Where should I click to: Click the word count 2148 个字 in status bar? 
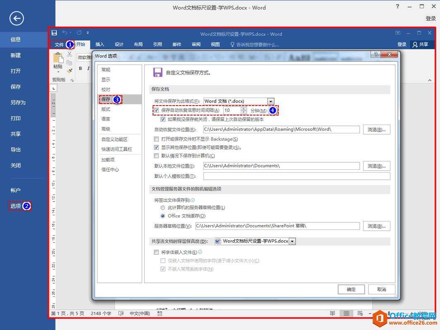(101, 313)
